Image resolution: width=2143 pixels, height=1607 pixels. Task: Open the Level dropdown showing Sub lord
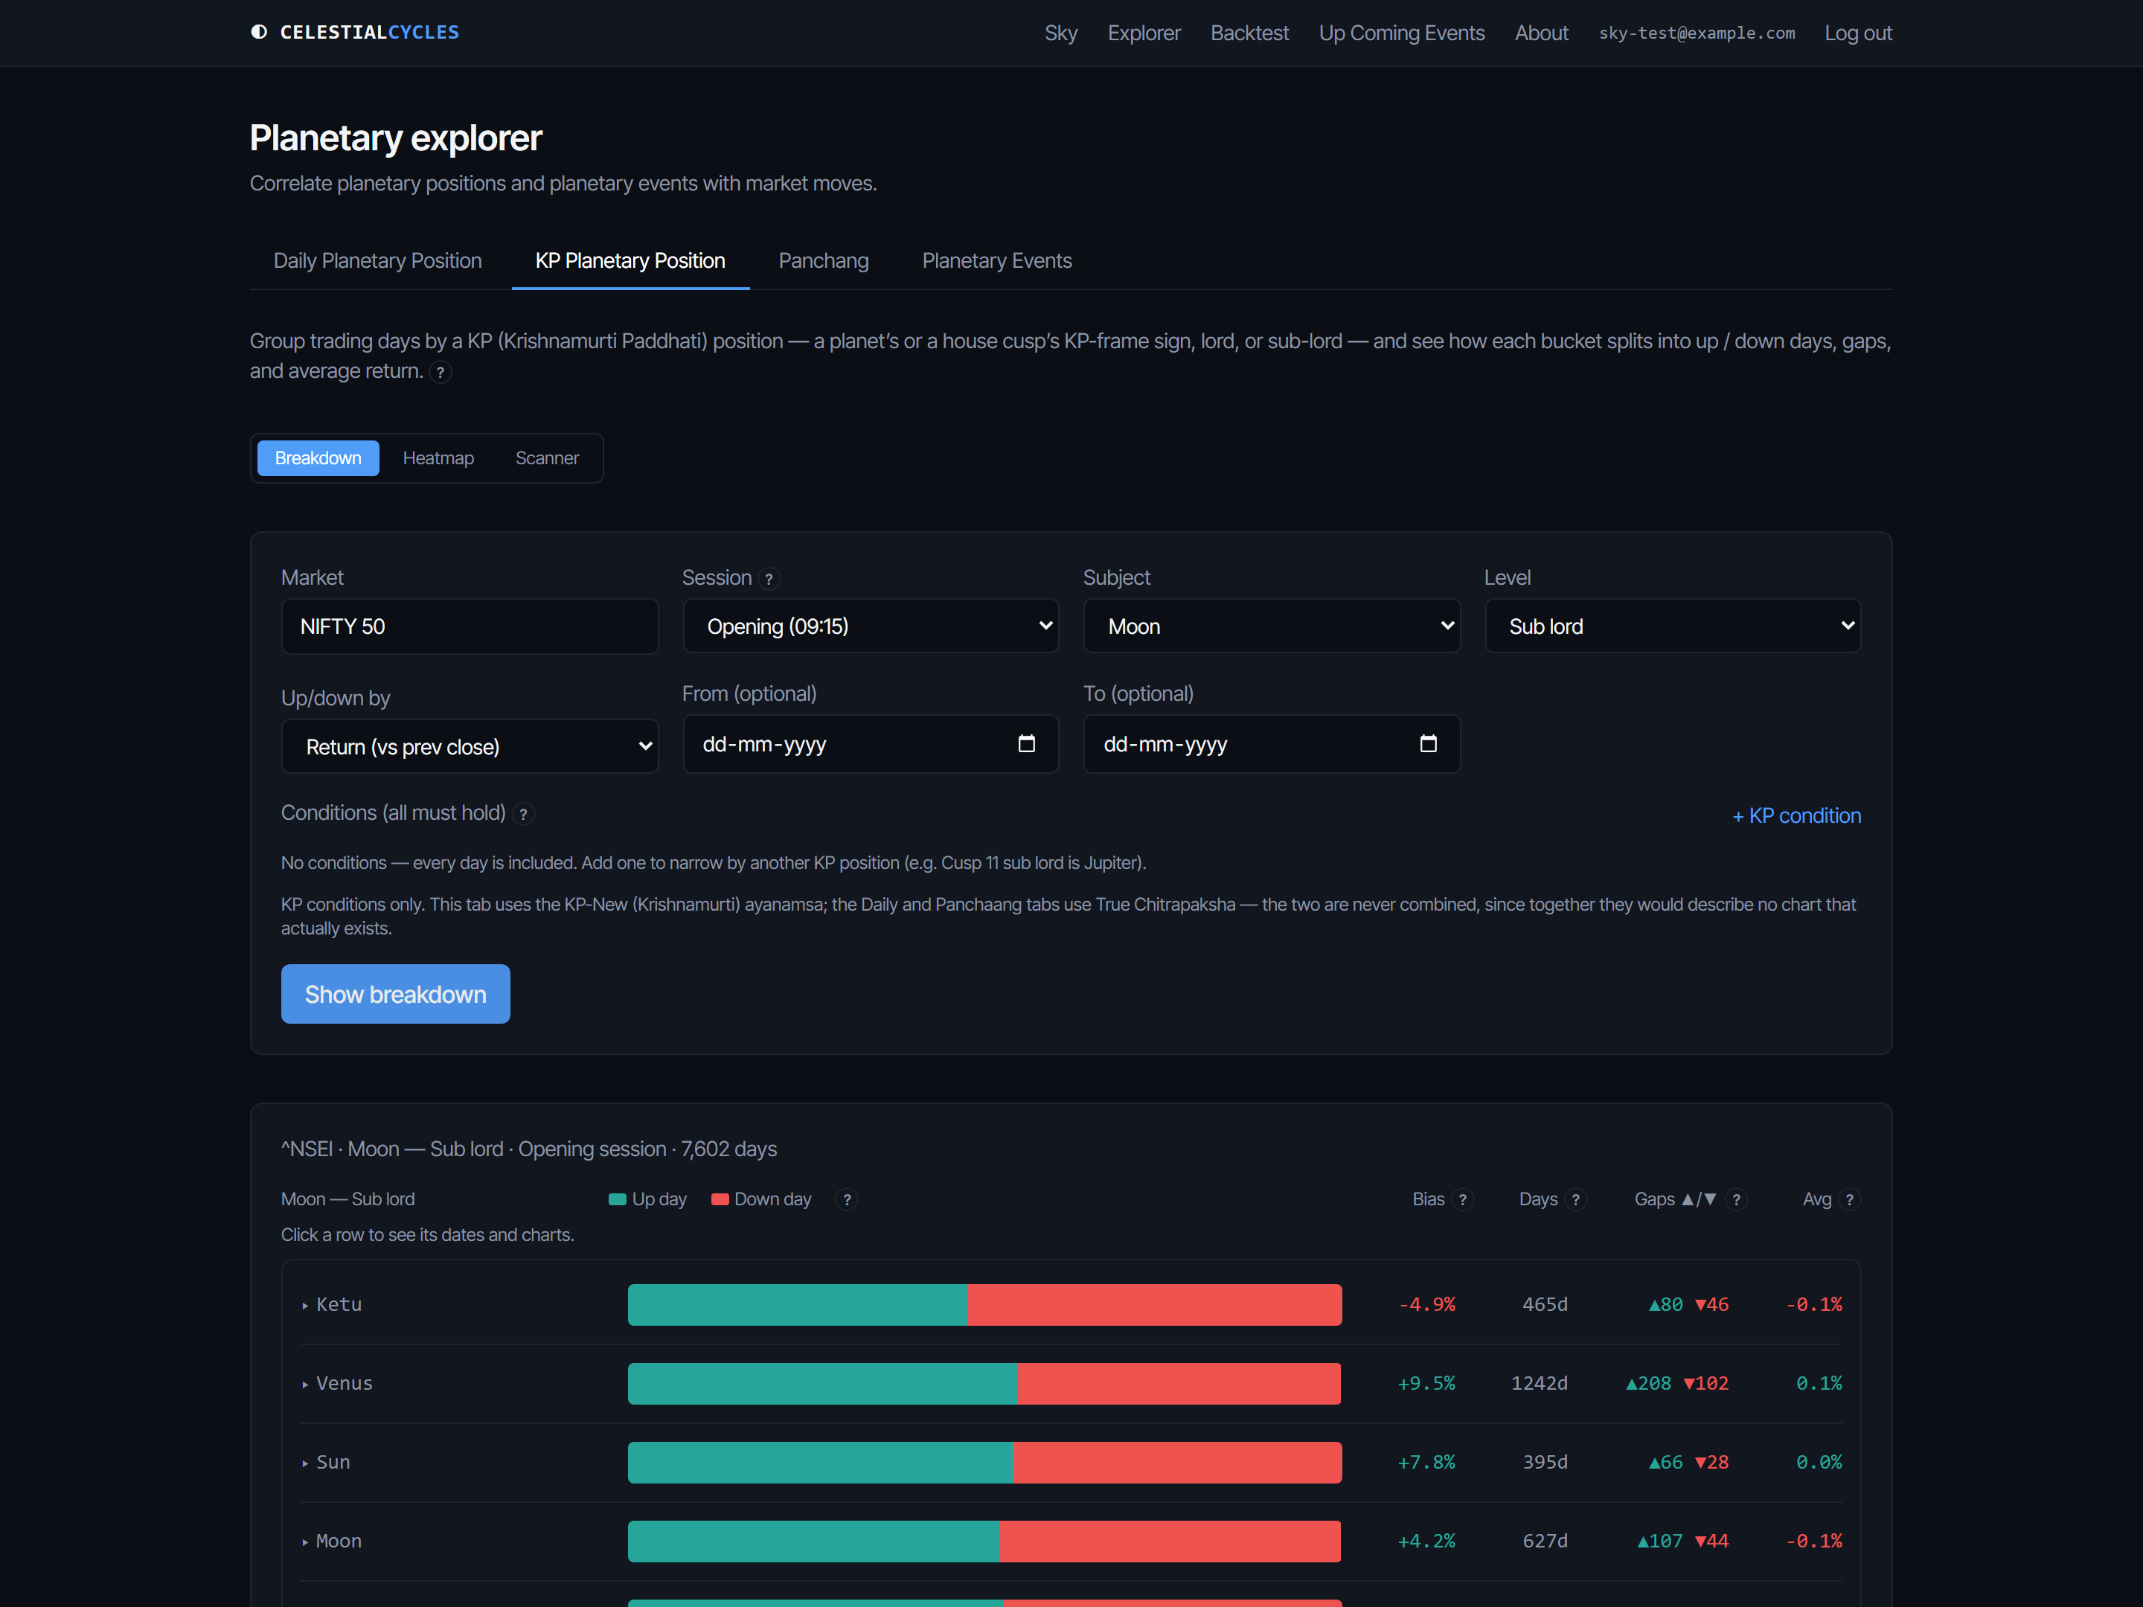point(1672,626)
